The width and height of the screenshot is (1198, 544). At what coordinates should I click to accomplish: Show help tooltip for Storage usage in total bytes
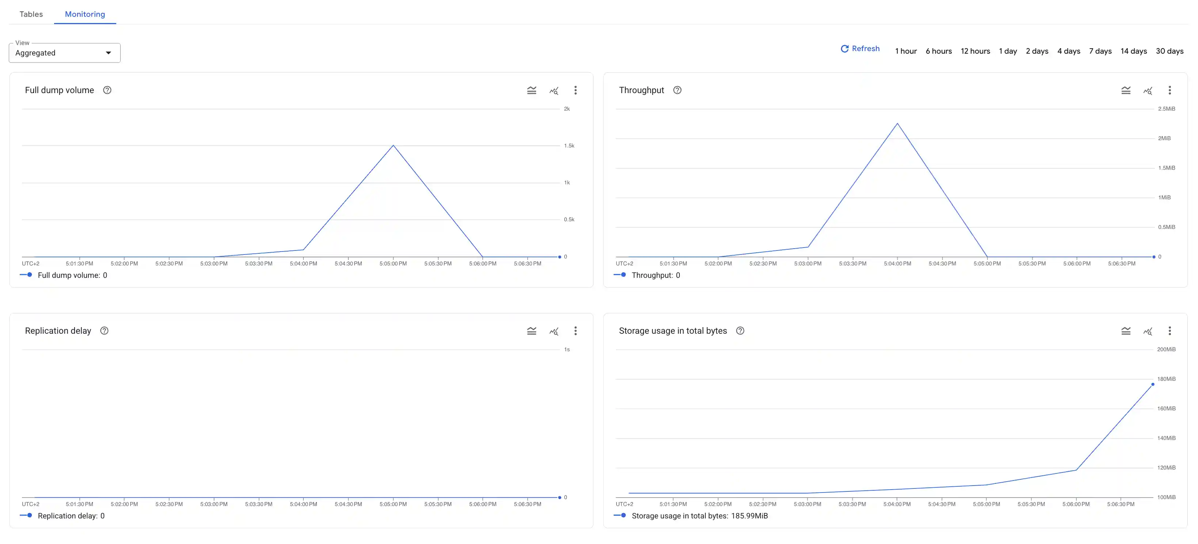740,331
